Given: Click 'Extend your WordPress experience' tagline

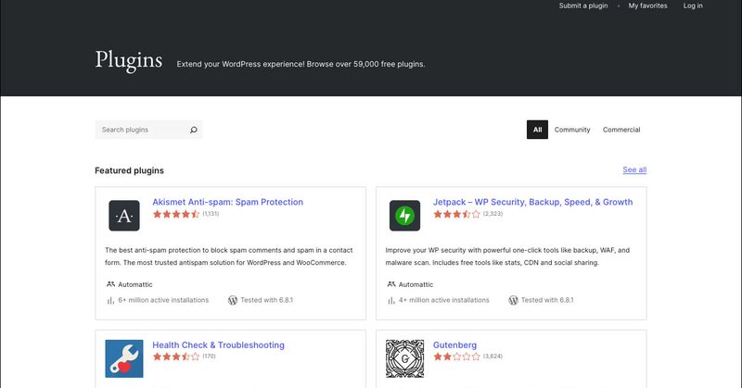Looking at the screenshot, I should 301,64.
